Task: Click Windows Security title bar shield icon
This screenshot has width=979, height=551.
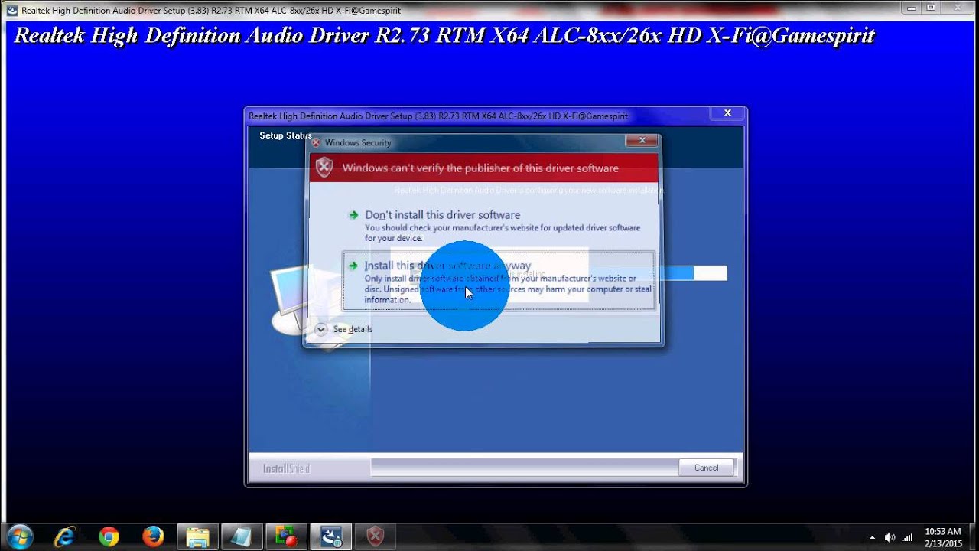Action: (316, 142)
